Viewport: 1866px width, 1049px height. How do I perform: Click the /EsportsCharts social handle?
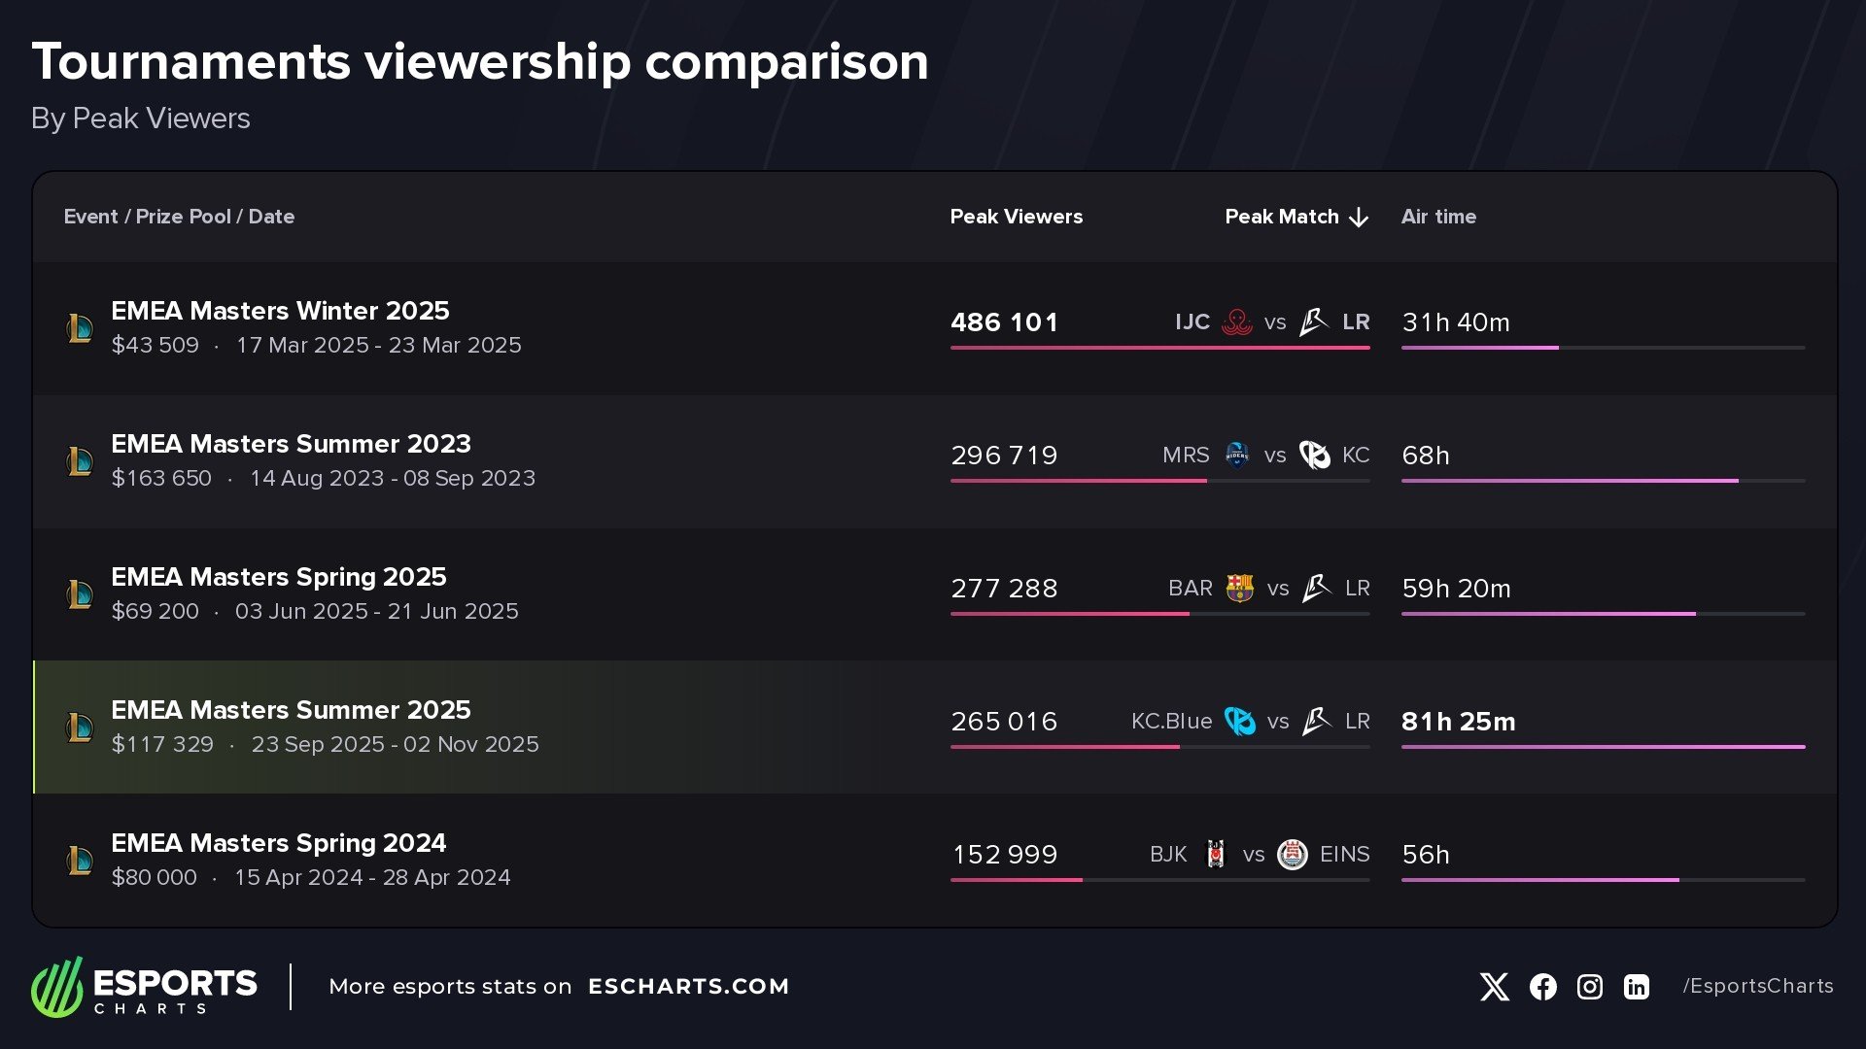coord(1757,987)
